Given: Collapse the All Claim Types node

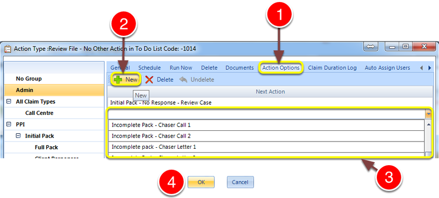Looking at the screenshot, I should coord(9,102).
